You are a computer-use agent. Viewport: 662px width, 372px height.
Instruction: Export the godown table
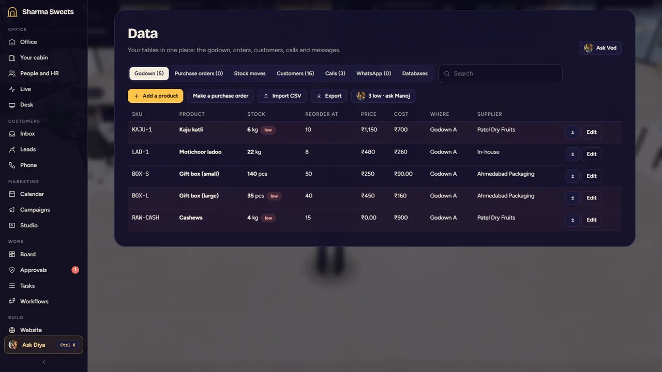329,96
